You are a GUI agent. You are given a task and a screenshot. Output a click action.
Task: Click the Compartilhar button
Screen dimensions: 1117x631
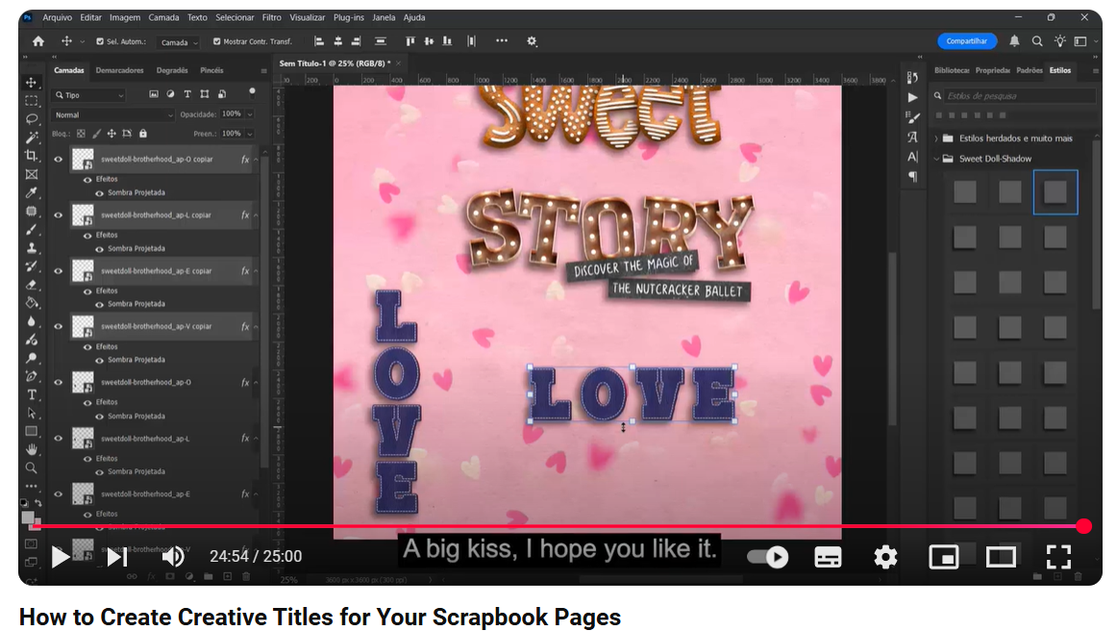coord(967,41)
